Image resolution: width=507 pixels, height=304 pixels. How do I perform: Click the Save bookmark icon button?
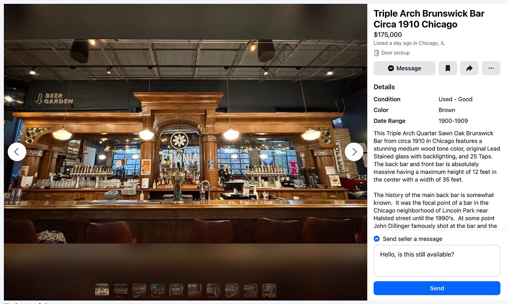(447, 68)
